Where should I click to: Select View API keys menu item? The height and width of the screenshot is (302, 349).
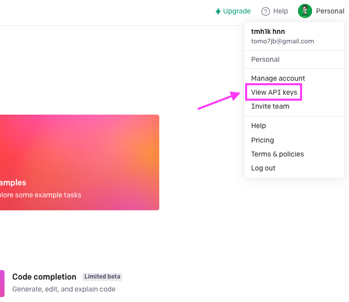274,92
